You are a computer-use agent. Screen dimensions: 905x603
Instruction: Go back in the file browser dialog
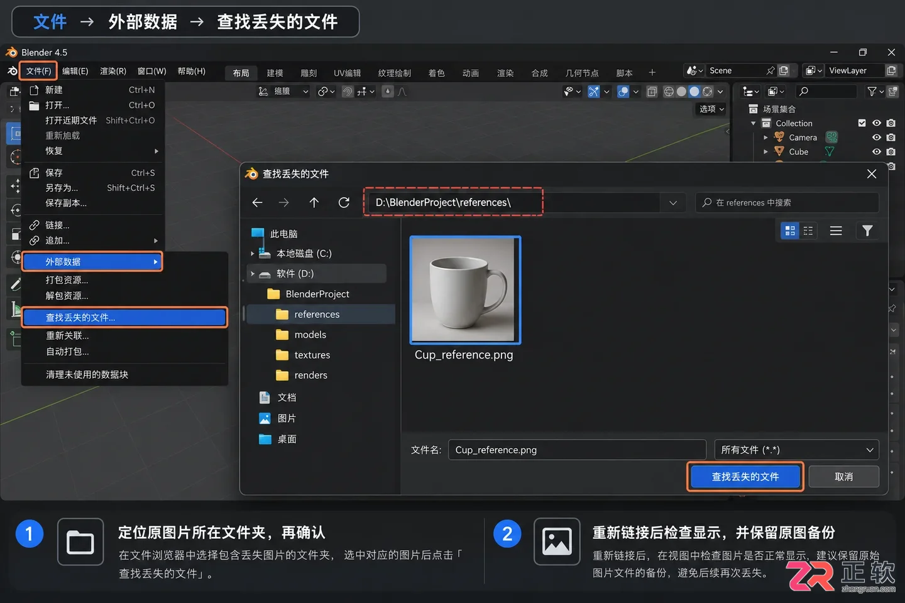(x=257, y=202)
